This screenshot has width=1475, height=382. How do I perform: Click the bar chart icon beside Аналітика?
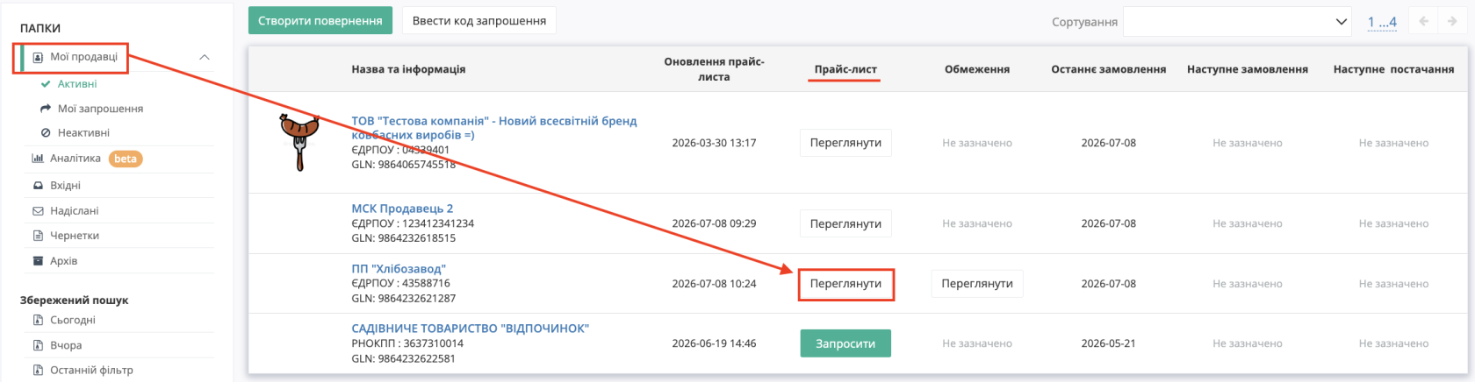pyautogui.click(x=38, y=159)
